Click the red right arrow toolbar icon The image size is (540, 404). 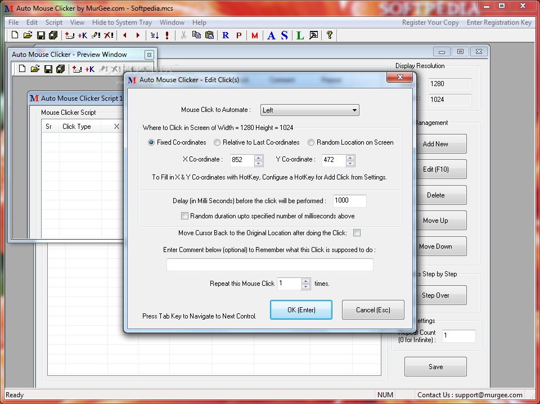click(138, 35)
